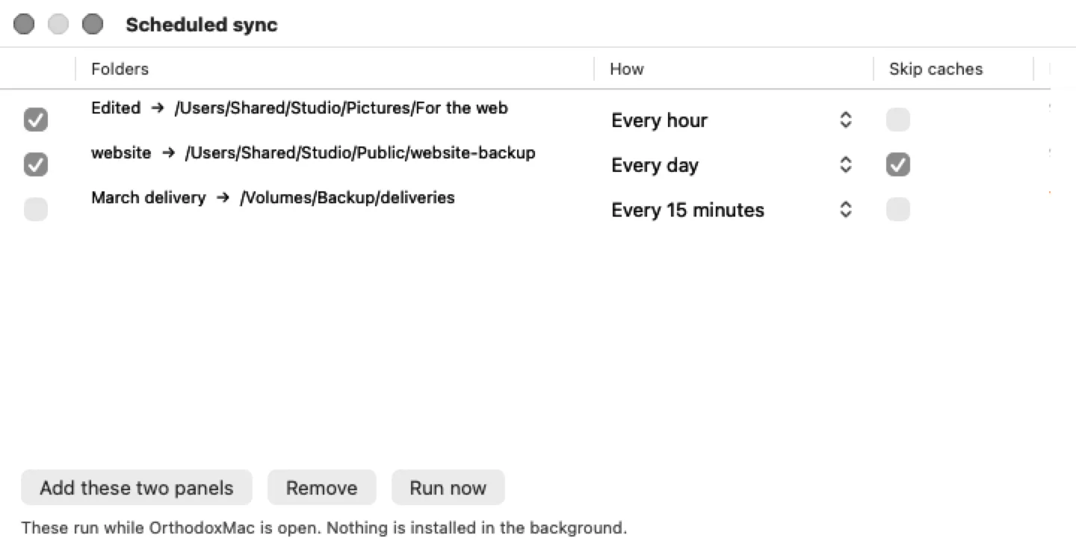This screenshot has height=556, width=1076.
Task: Click the Run now button
Action: pyautogui.click(x=448, y=488)
